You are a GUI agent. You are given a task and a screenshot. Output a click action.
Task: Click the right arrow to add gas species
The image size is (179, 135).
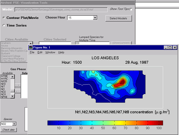pos(18,85)
